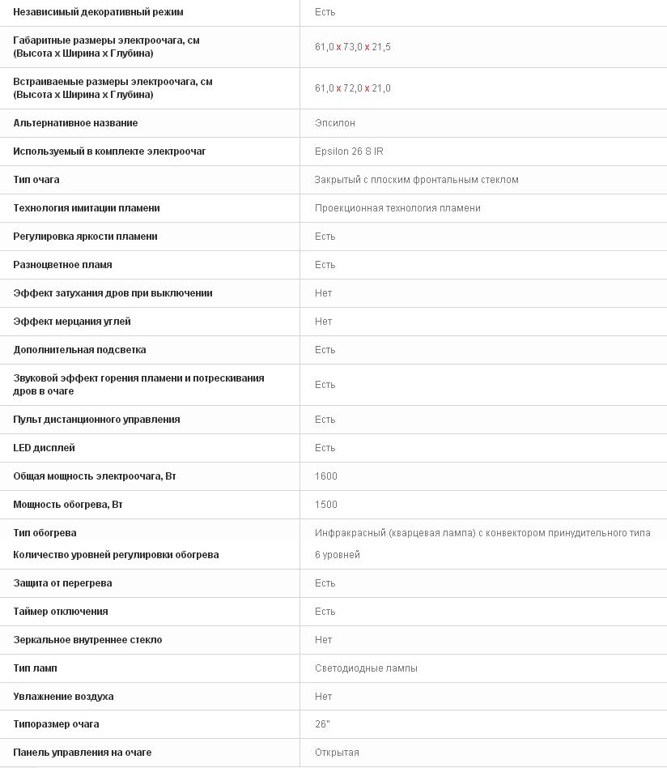
Task: Click 'Эффект мерцания углей' label
Action: 72,322
